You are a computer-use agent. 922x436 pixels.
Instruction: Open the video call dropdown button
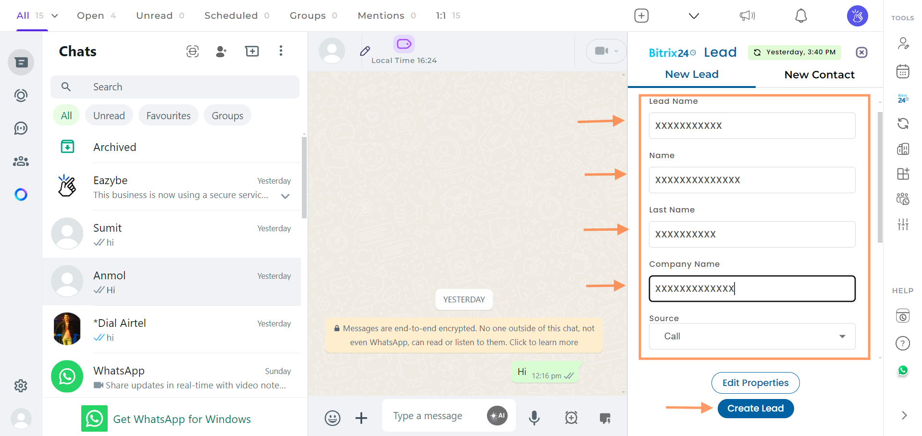pyautogui.click(x=605, y=51)
